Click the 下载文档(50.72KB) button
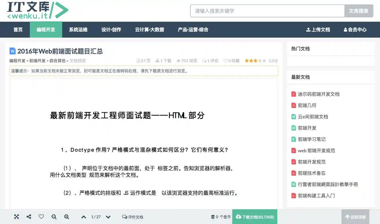 254,216
